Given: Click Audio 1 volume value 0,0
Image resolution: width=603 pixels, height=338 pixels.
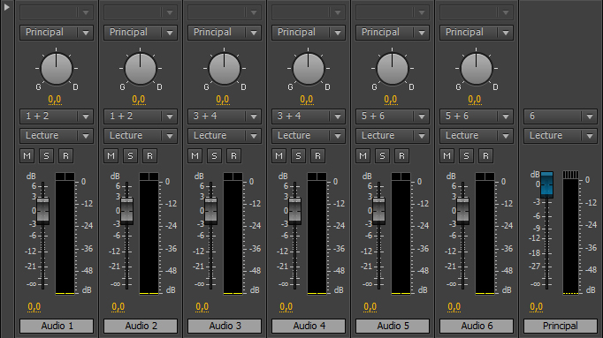Looking at the screenshot, I should (34, 307).
